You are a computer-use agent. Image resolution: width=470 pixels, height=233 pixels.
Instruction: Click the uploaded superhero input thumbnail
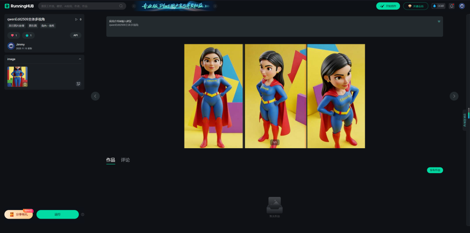[17, 77]
